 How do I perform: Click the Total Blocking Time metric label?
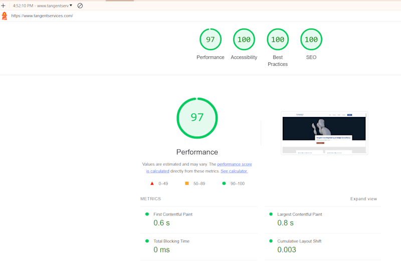coord(171,241)
